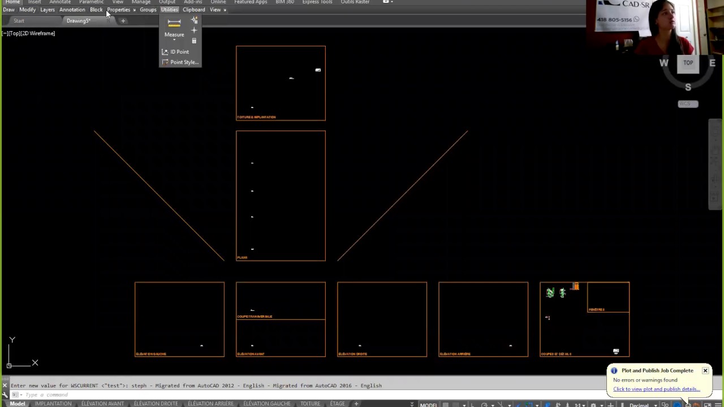The image size is (724, 407).
Task: Open workspace switching gear icon
Action: (x=593, y=405)
